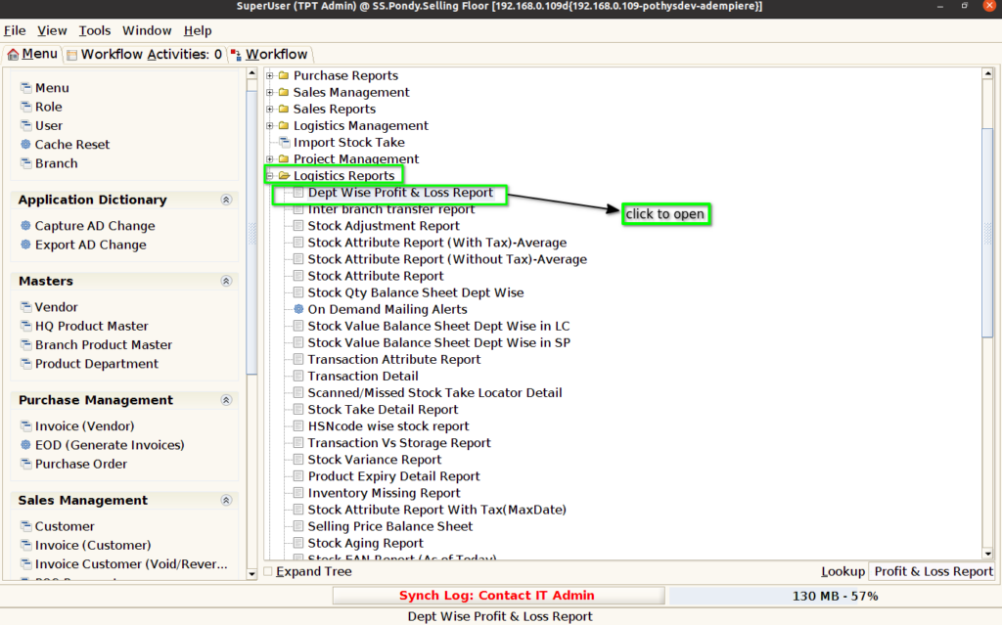Click the Vendor window icon
This screenshot has width=1002, height=625.
coord(25,307)
